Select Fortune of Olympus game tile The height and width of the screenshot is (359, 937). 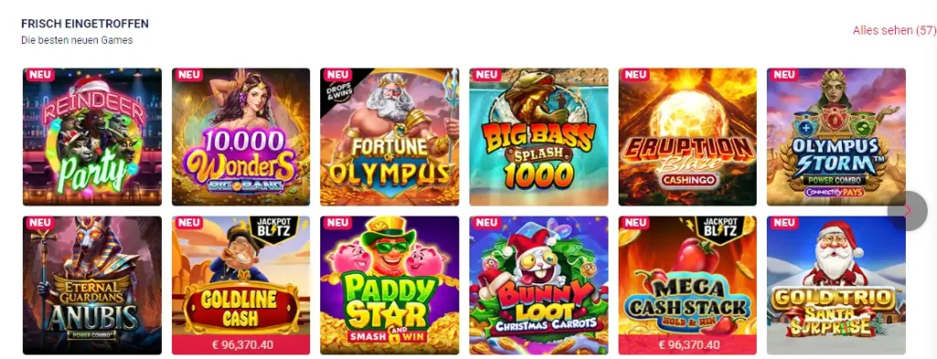pos(390,136)
